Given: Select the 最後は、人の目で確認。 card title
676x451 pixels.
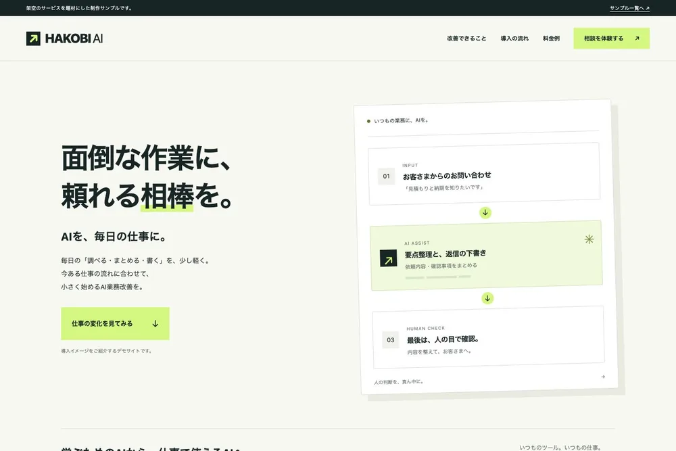Looking at the screenshot, I should coord(443,339).
